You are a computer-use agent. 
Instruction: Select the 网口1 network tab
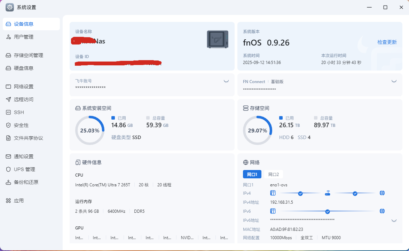coord(252,175)
